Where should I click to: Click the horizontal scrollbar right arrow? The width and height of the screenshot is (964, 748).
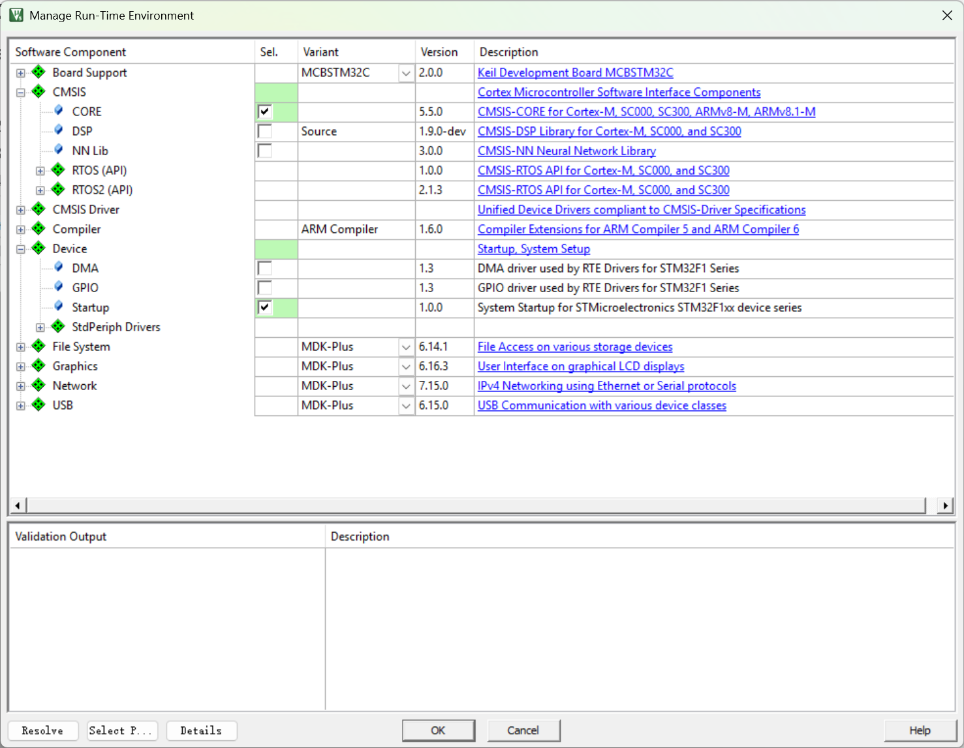tap(945, 505)
